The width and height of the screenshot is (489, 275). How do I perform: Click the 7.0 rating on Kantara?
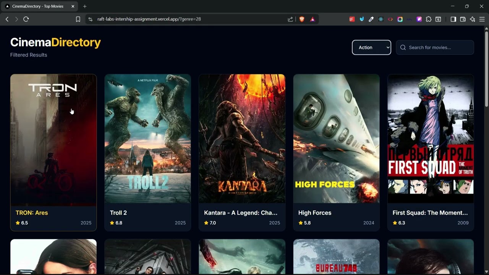click(210, 223)
